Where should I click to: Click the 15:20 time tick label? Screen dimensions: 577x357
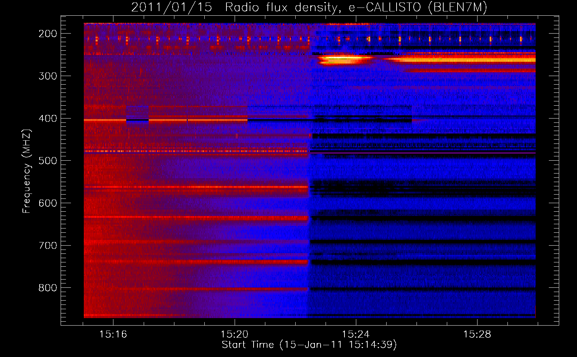[x=234, y=335]
